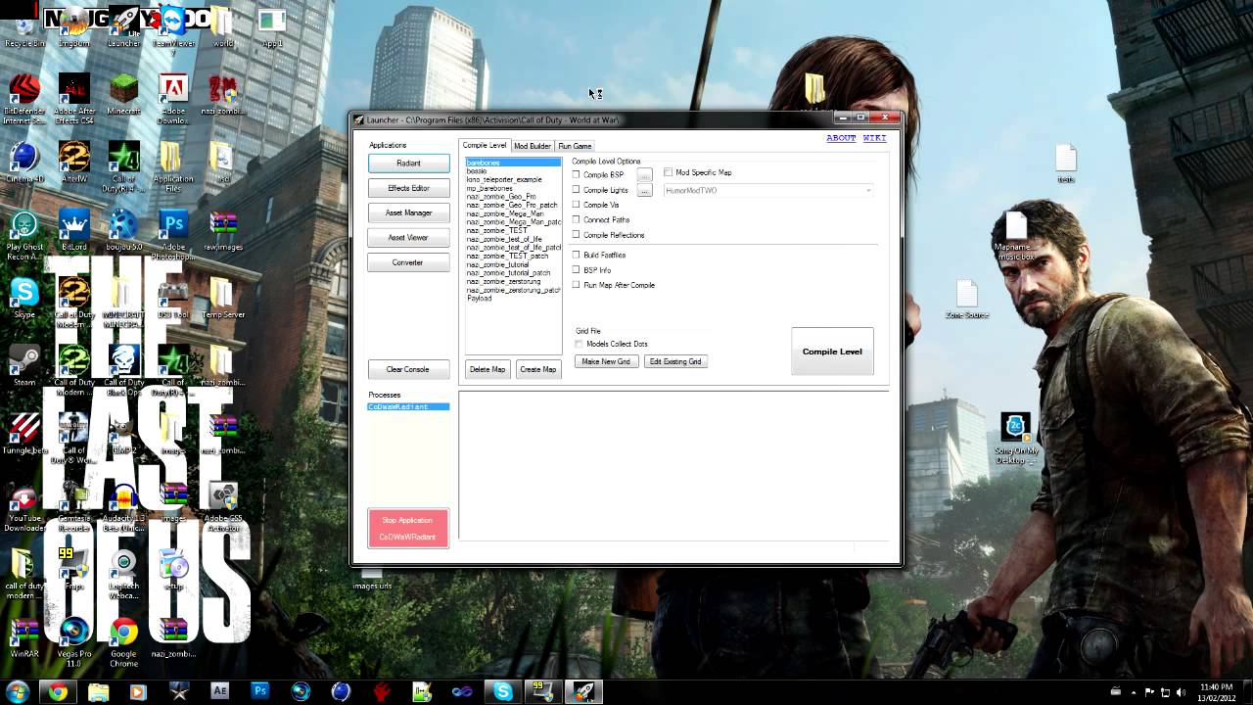This screenshot has width=1253, height=705.
Task: Enable the Compile BSP checkbox
Action: click(577, 174)
